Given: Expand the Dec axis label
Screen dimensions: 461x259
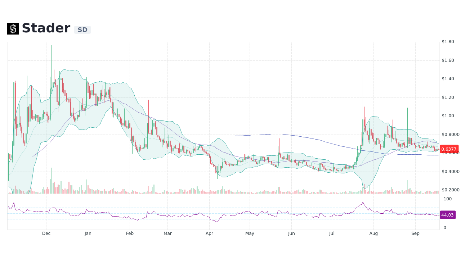Looking at the screenshot, I should point(46,233).
